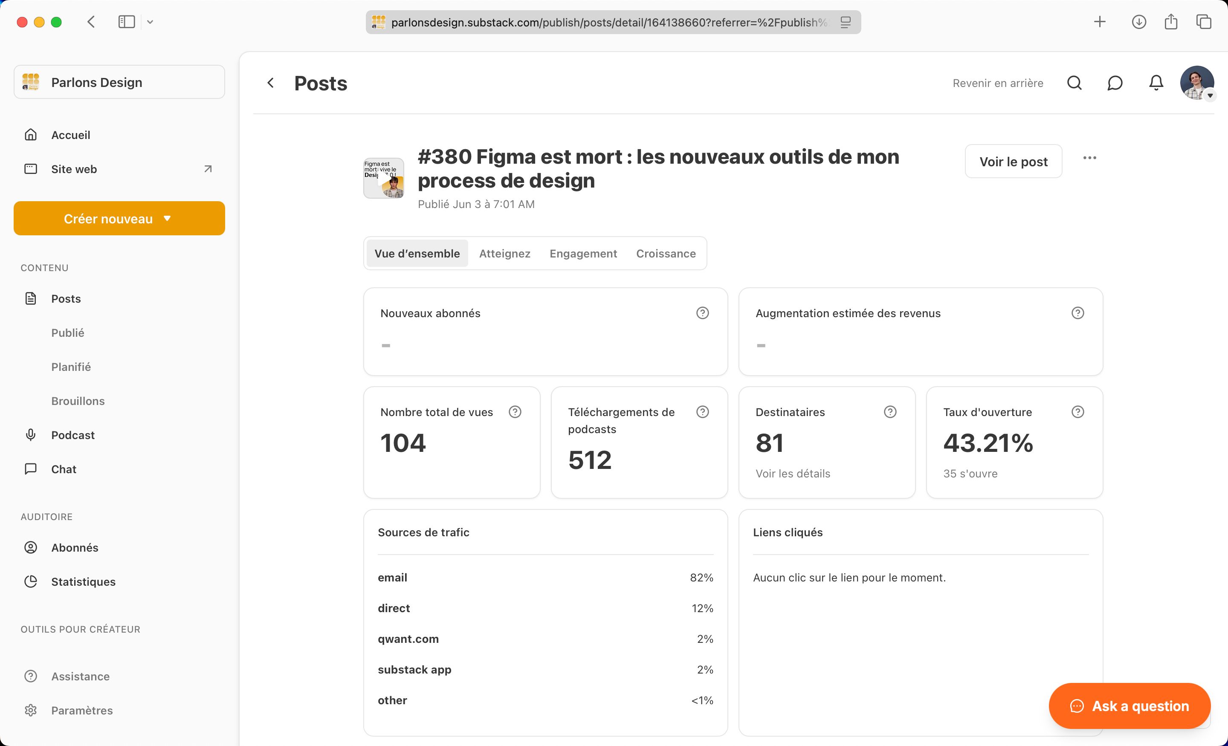The width and height of the screenshot is (1228, 746).
Task: Click the 512 podcast downloads value
Action: pyautogui.click(x=590, y=460)
